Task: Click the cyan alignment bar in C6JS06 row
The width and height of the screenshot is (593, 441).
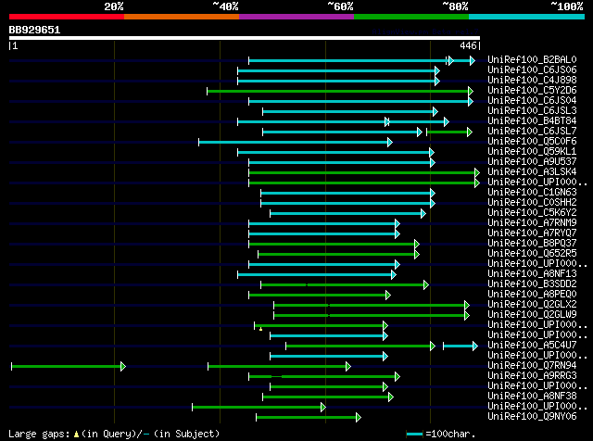Action: pos(338,70)
